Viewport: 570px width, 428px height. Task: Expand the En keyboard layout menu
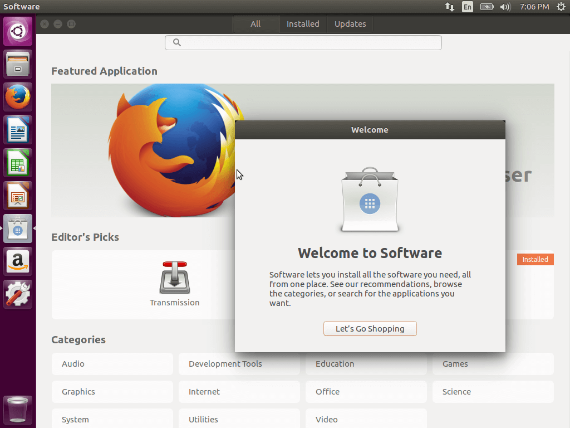coord(468,7)
